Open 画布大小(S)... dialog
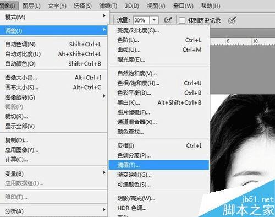275x217 pixels. 53,88
